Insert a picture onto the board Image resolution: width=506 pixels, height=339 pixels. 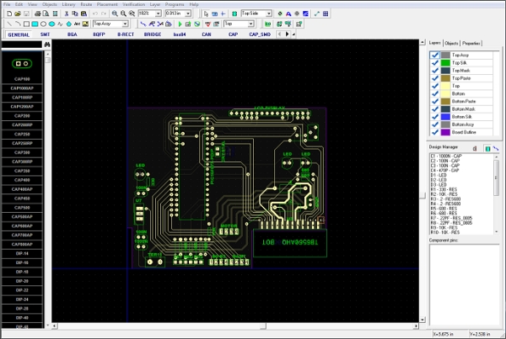(85, 24)
